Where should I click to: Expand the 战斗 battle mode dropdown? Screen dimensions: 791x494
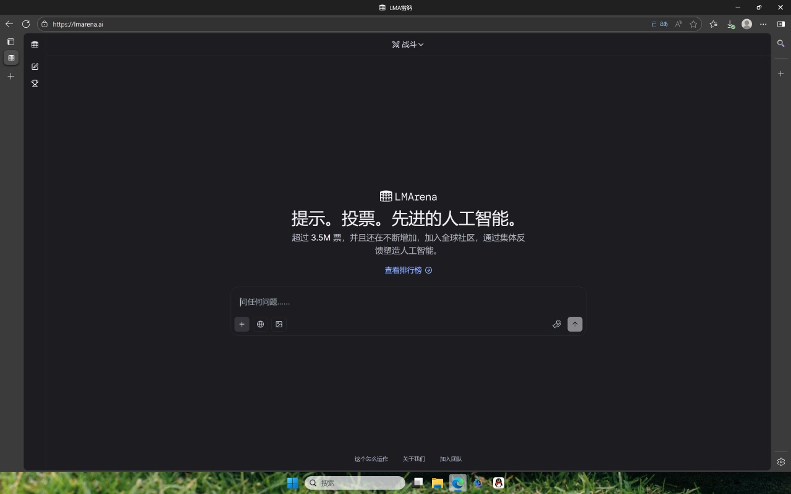(408, 44)
